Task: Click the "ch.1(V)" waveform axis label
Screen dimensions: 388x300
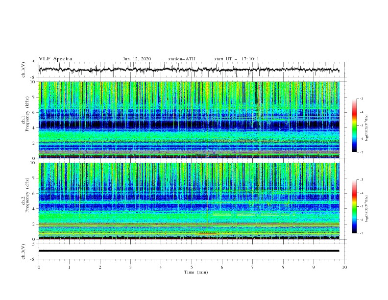Action: point(24,70)
